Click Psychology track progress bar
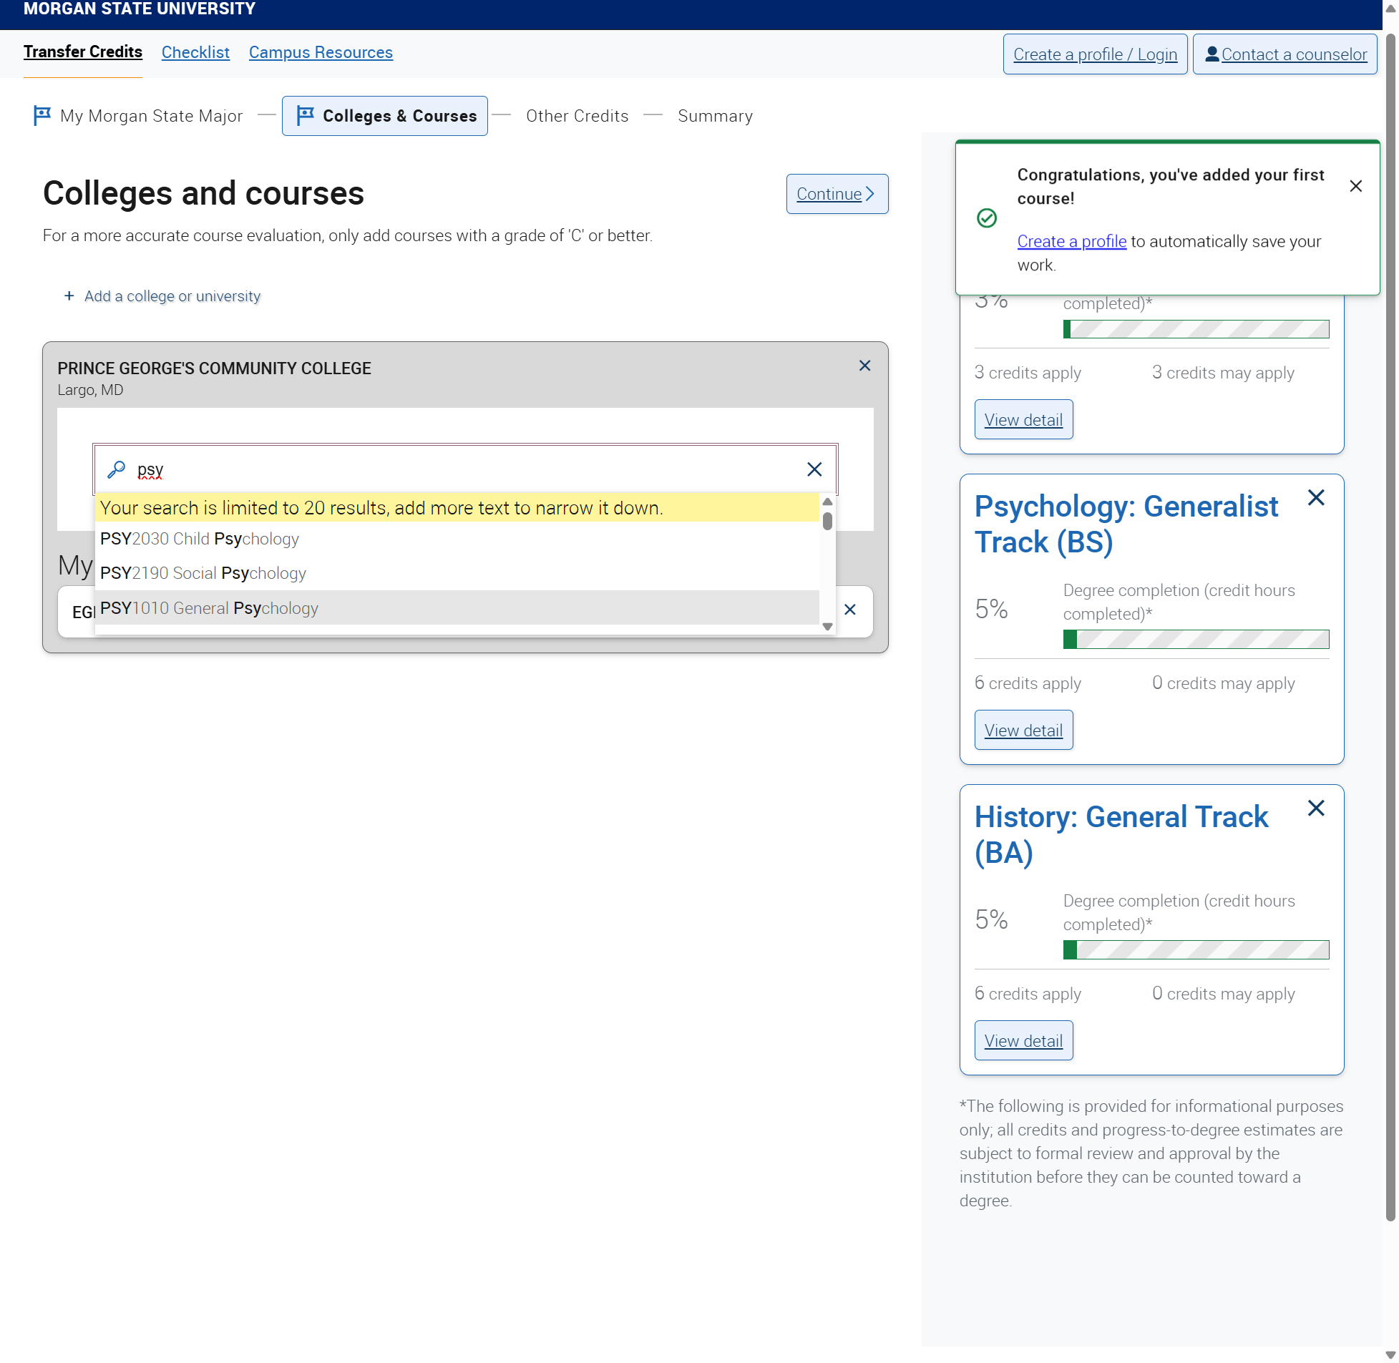This screenshot has height=1363, width=1399. (1196, 640)
